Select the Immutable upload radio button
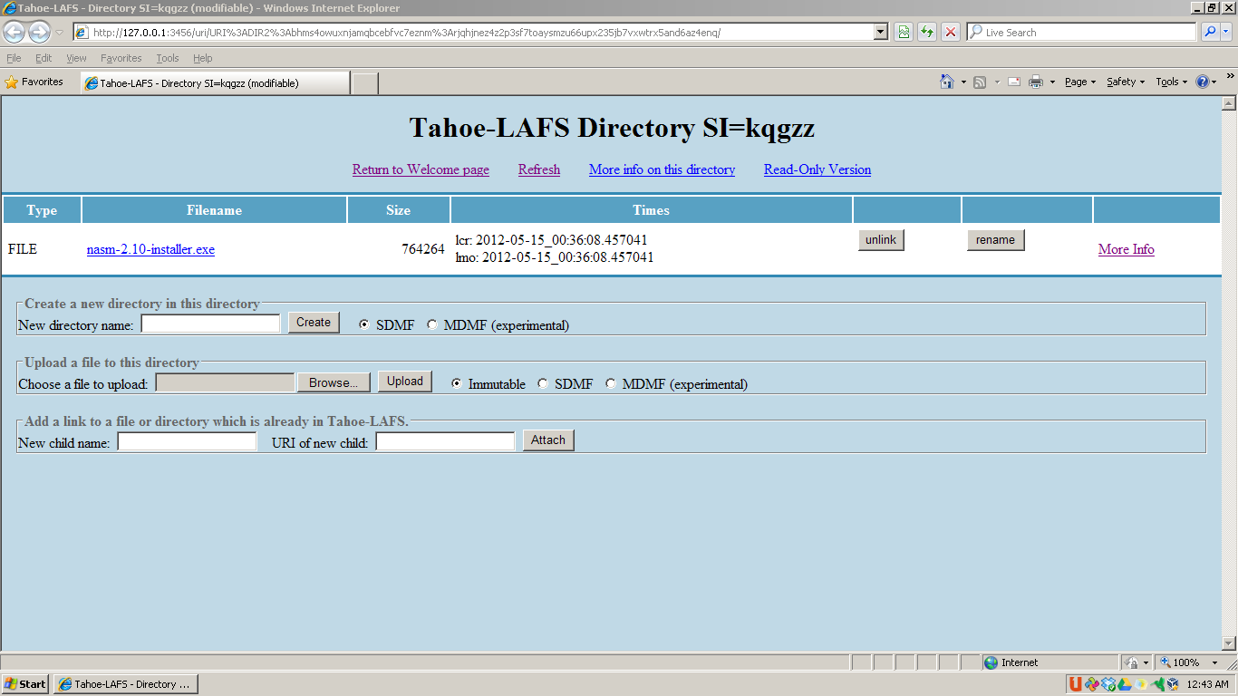Viewport: 1238px width, 696px height. coord(456,383)
